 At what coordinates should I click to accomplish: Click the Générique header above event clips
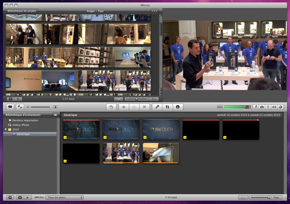(70, 115)
